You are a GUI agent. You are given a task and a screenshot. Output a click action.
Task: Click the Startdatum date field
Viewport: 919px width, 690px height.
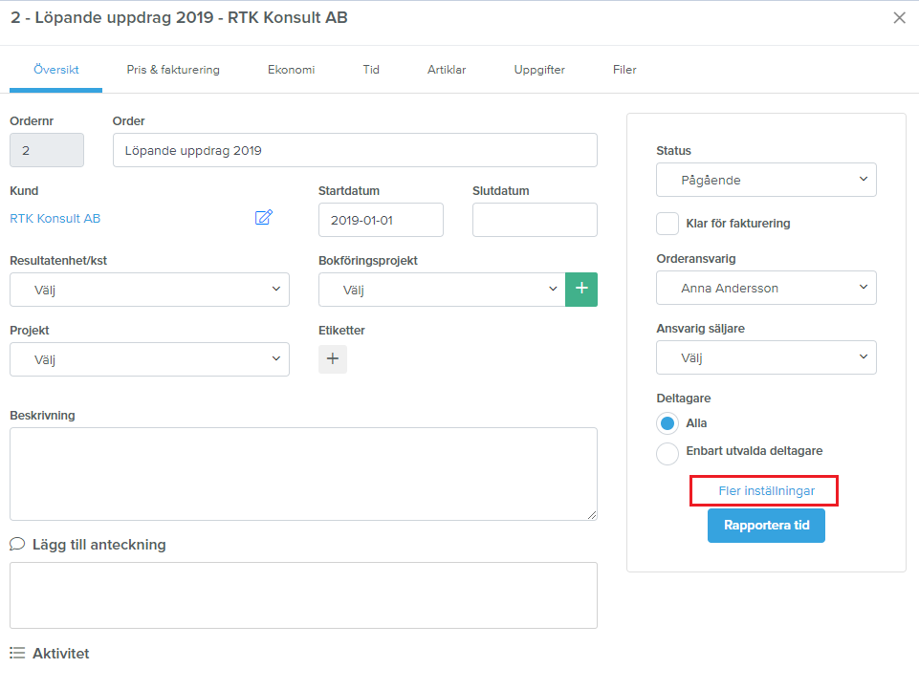point(381,220)
